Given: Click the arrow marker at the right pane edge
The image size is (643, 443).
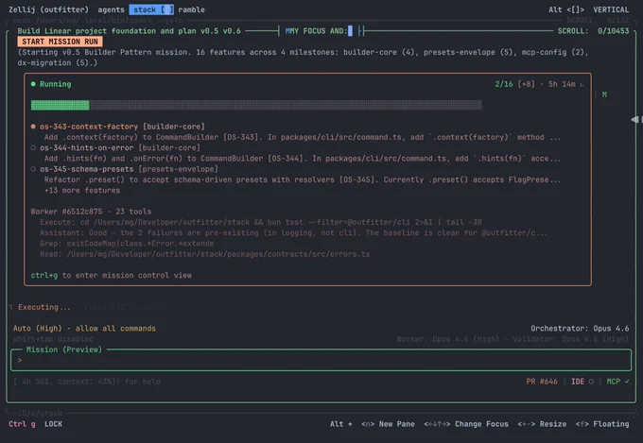Looking at the screenshot, I should pyautogui.click(x=635, y=119).
